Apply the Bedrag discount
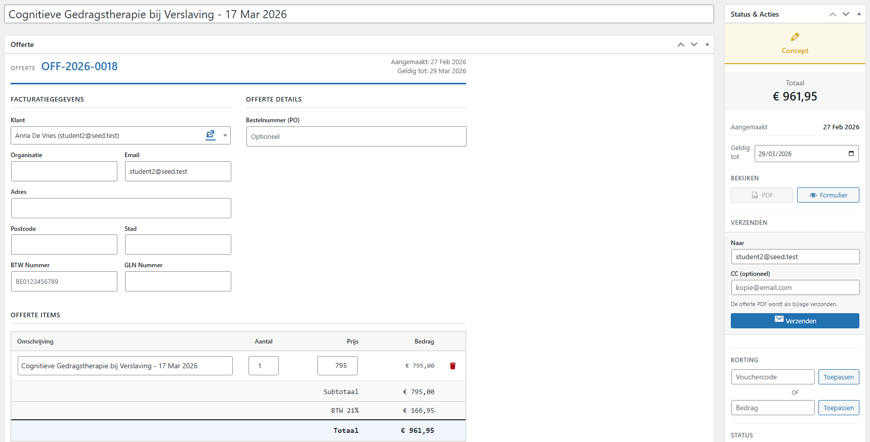The width and height of the screenshot is (870, 442). pyautogui.click(x=838, y=408)
